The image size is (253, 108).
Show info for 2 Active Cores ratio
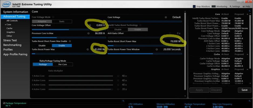pyautogui.click(x=118, y=80)
